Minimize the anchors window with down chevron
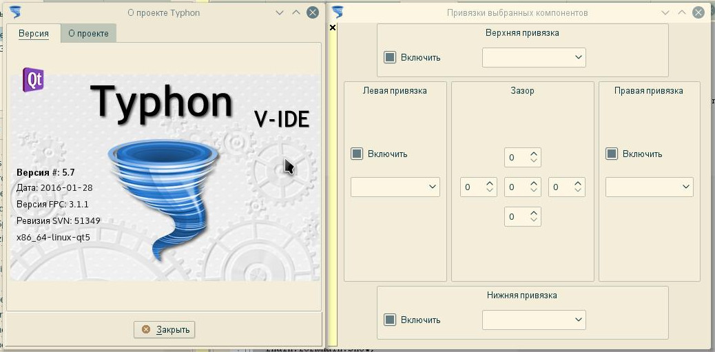The width and height of the screenshot is (715, 352). tap(666, 12)
